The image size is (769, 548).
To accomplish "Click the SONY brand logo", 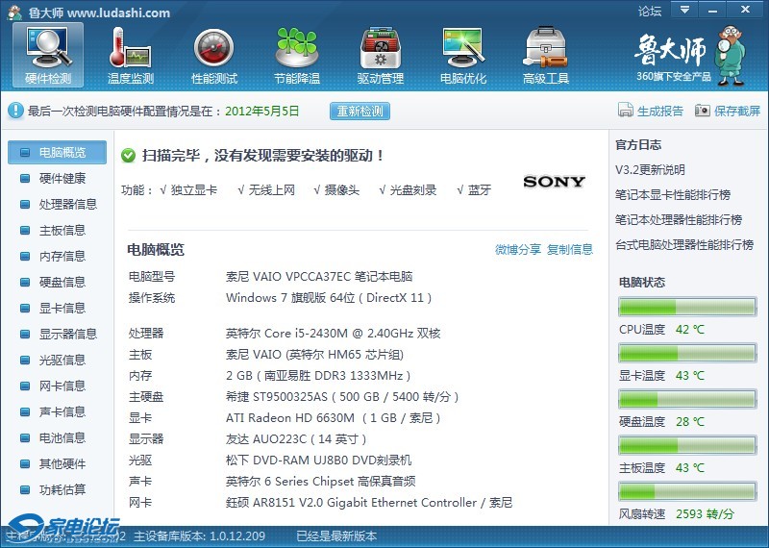I will click(x=554, y=182).
